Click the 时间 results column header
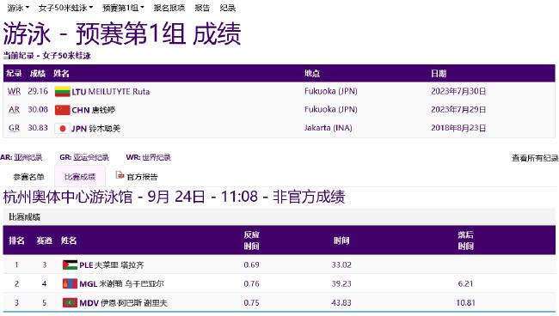This screenshot has width=559, height=316. [341, 240]
